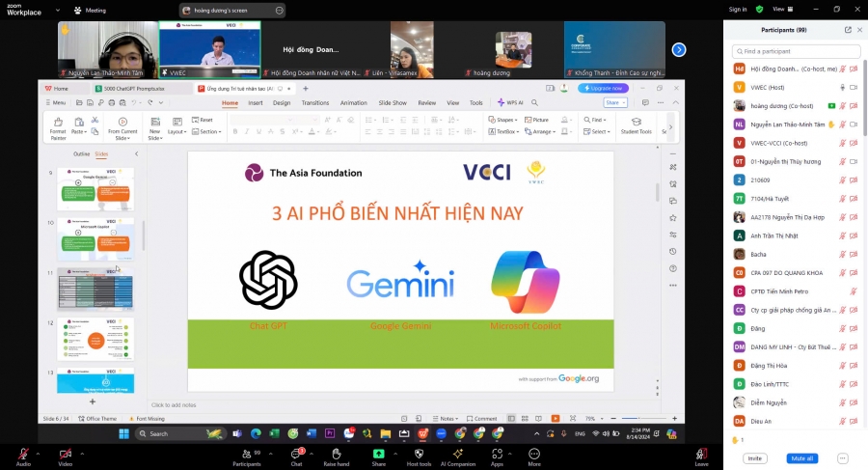Click the Invite button
The height and width of the screenshot is (470, 868).
[x=754, y=458]
